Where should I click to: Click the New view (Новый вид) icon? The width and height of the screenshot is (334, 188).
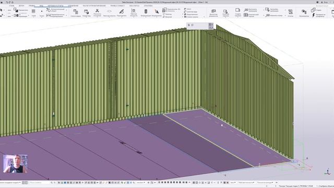coord(86,13)
